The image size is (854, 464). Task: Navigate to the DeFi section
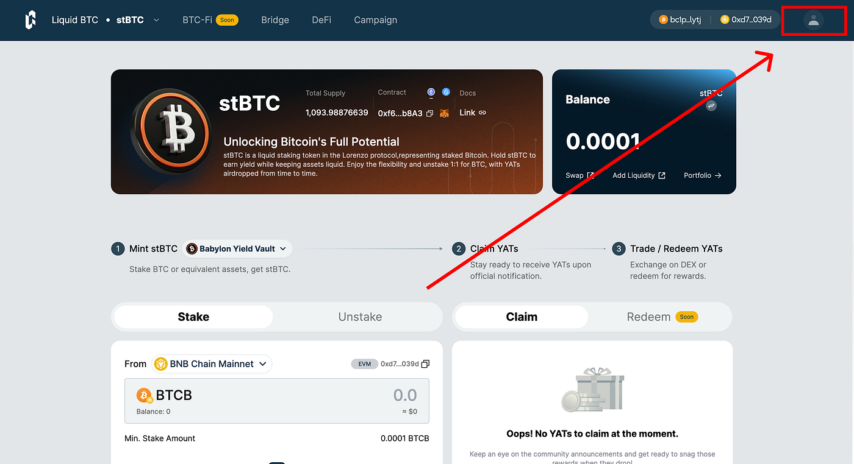tap(321, 19)
